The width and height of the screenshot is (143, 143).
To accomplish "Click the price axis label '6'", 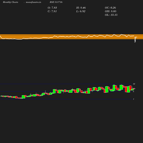I will click(x=134, y=92).
